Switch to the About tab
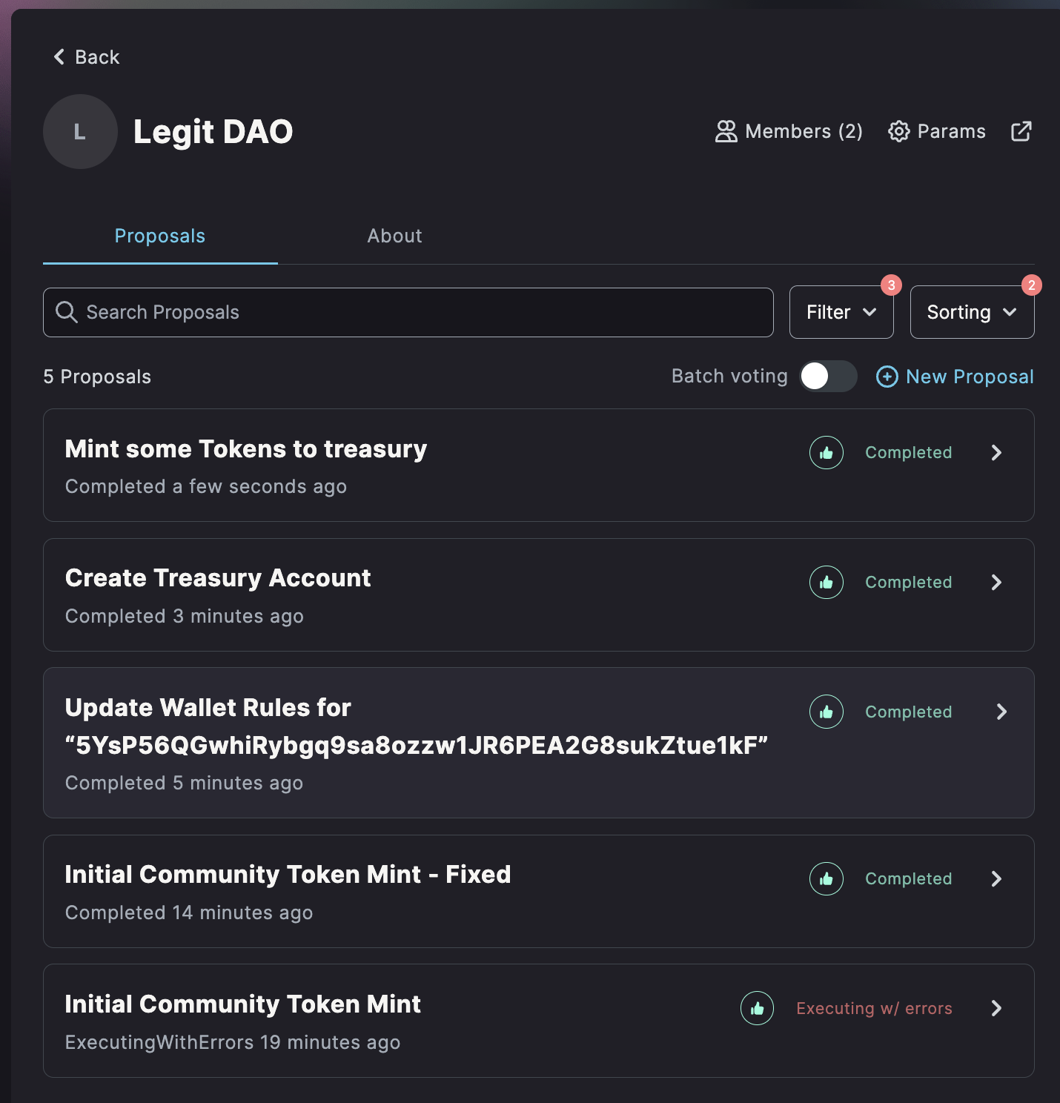Viewport: 1060px width, 1103px height. pyautogui.click(x=394, y=236)
